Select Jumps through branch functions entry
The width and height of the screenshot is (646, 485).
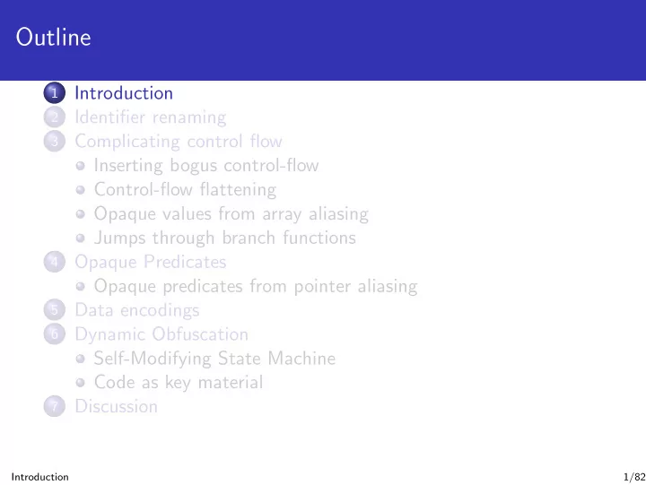(225, 238)
